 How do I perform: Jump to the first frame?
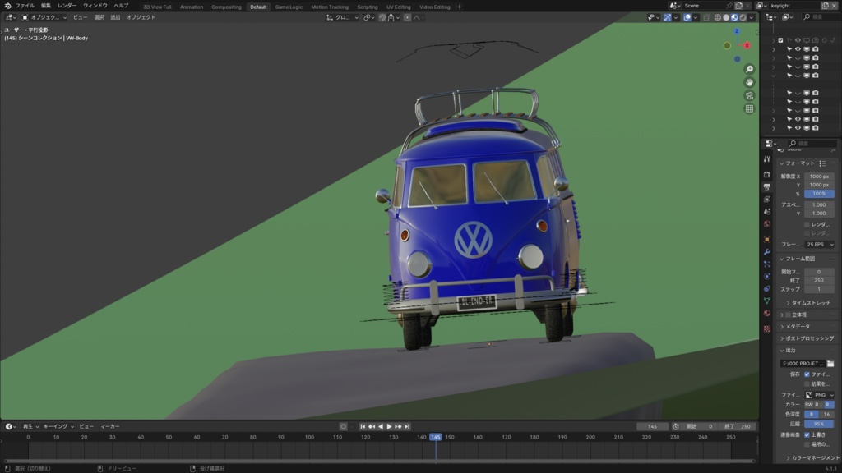pos(363,426)
